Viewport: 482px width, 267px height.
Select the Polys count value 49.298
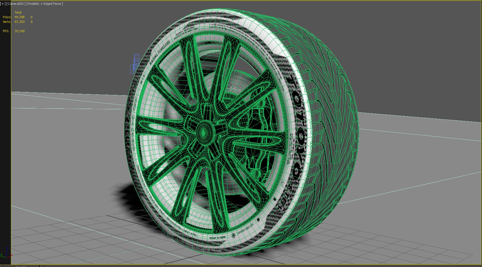pyautogui.click(x=19, y=17)
